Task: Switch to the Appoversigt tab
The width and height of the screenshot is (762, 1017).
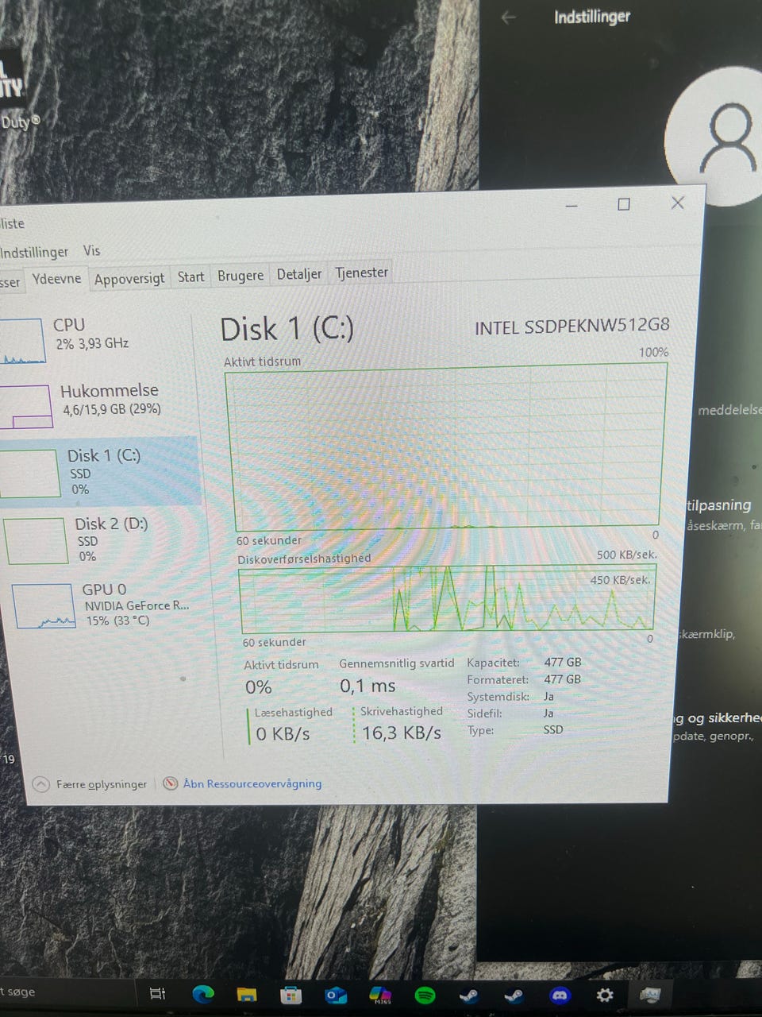Action: tap(129, 278)
